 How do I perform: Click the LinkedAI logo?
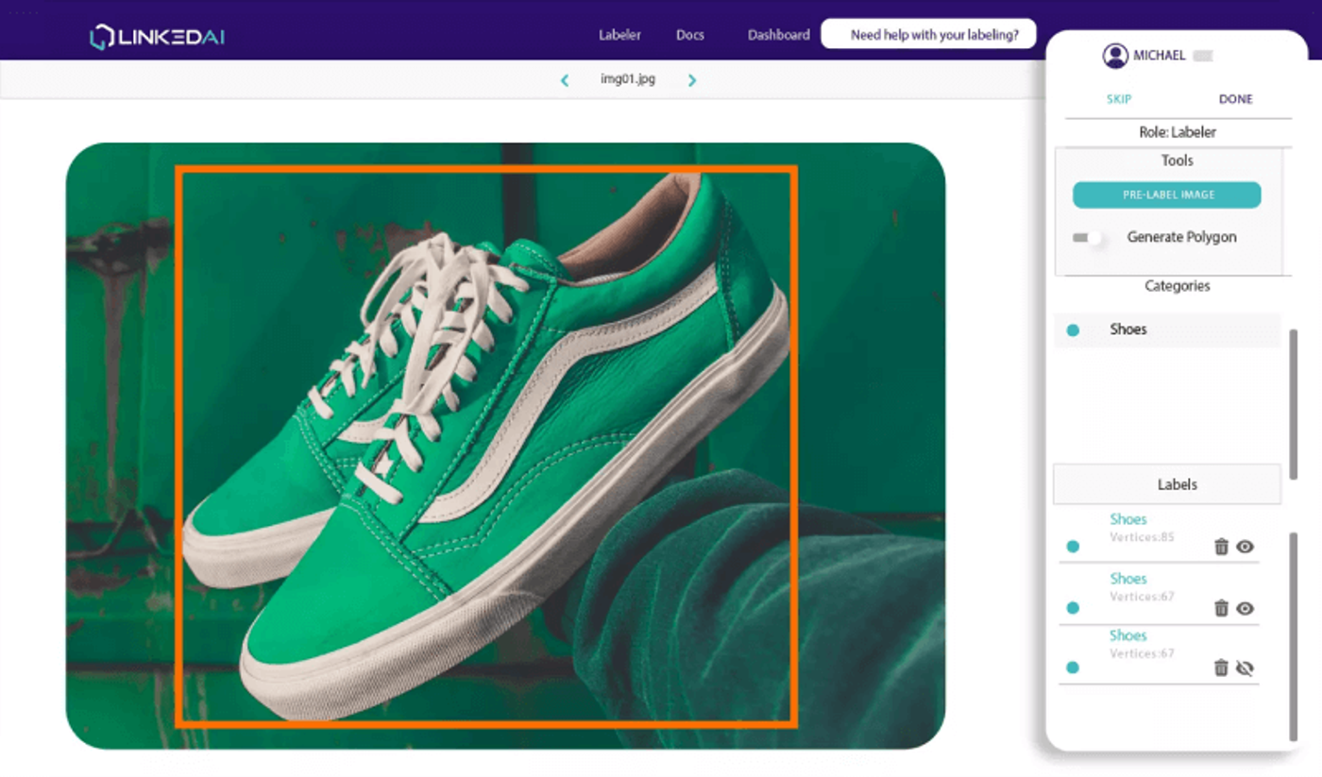pos(157,37)
